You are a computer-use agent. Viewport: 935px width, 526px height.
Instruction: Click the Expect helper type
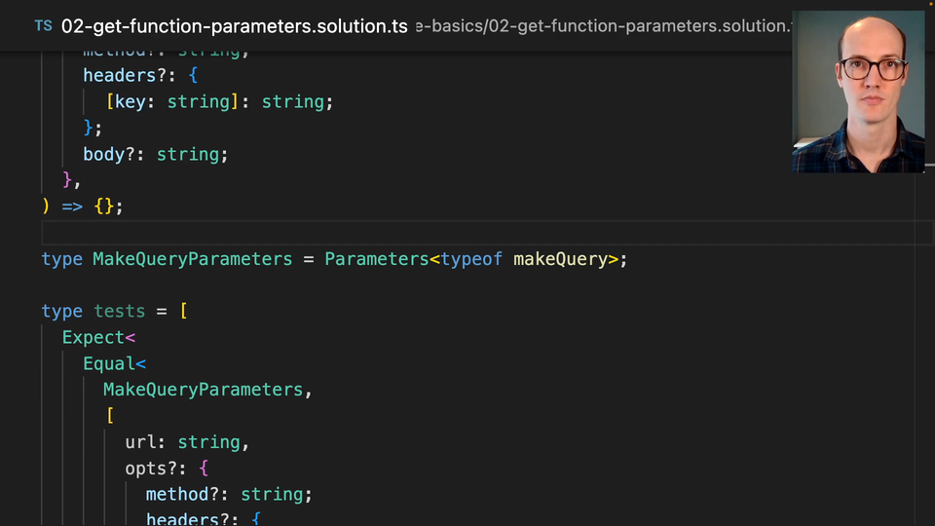point(93,338)
